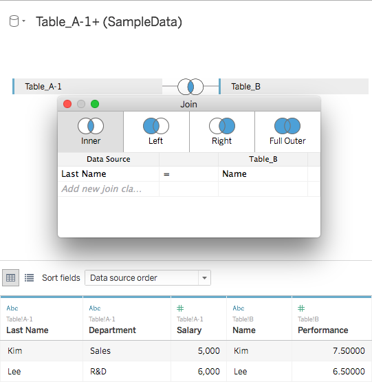The height and width of the screenshot is (382, 372).
Task: Open the Sort fields dropdown
Action: coord(148,278)
